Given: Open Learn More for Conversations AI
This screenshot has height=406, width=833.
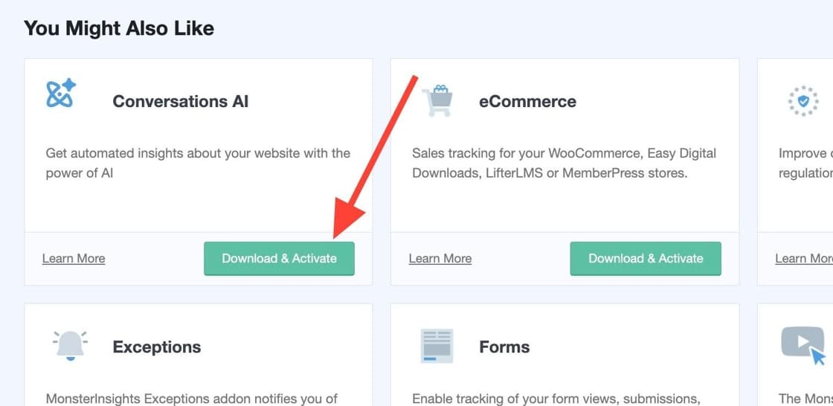Looking at the screenshot, I should click(x=74, y=258).
